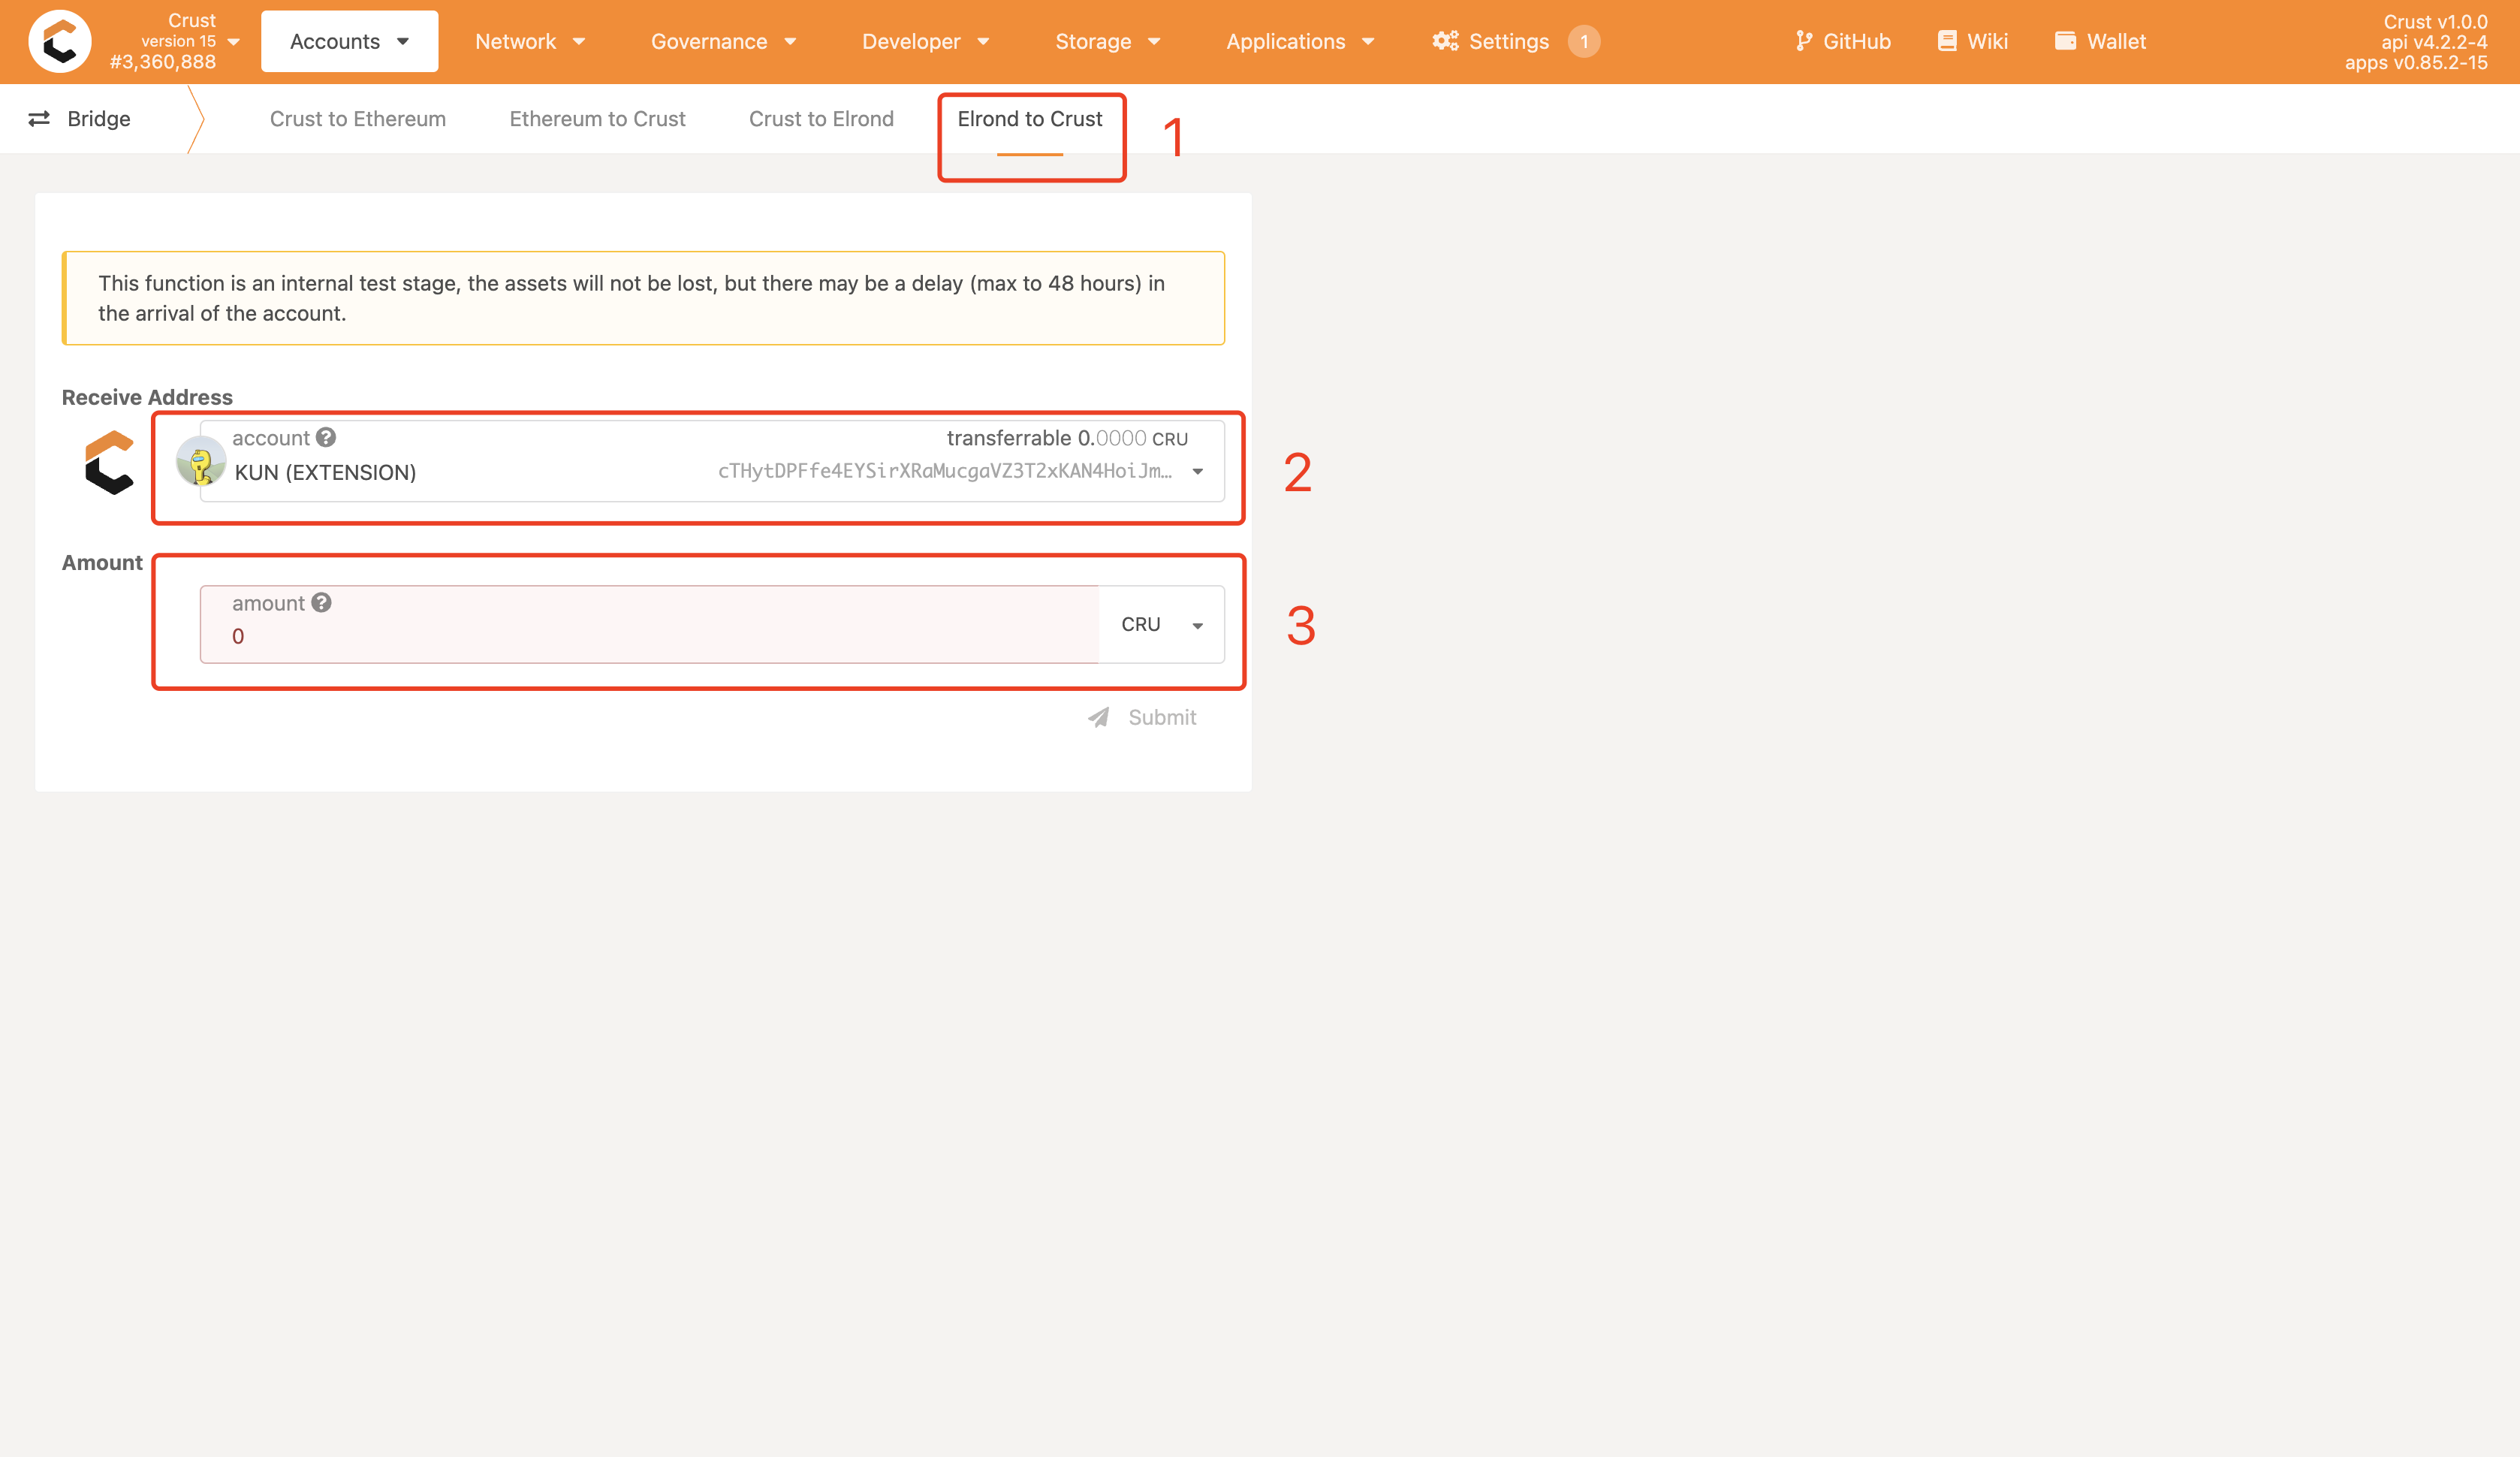
Task: Open the CRU unit dropdown
Action: (1161, 624)
